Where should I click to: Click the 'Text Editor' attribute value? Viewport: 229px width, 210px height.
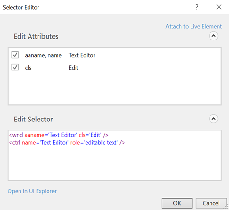pos(82,55)
